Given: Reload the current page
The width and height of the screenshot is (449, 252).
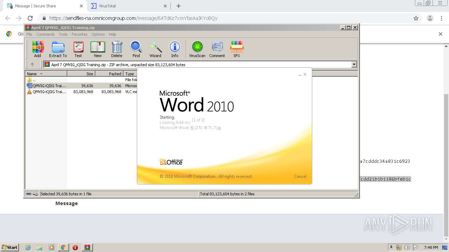Looking at the screenshot, I should 30,18.
